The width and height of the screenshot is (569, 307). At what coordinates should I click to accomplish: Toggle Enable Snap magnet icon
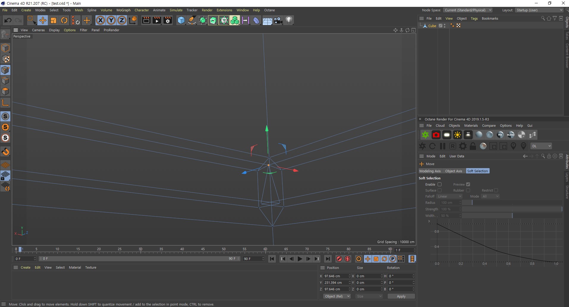5,151
